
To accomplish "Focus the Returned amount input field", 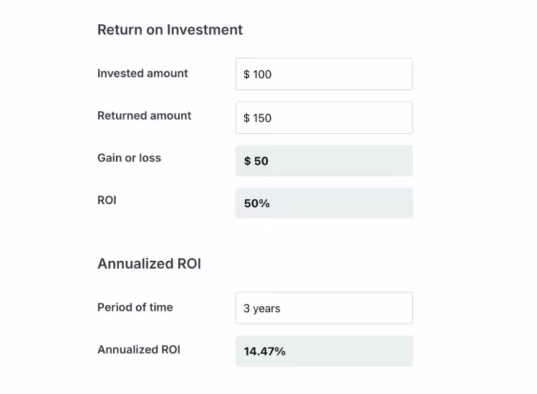I will point(324,118).
